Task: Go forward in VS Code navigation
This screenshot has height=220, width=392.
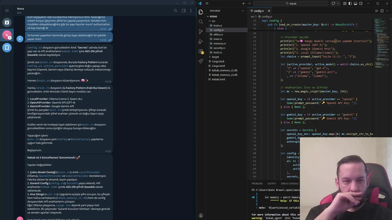Action: (x=249, y=3)
